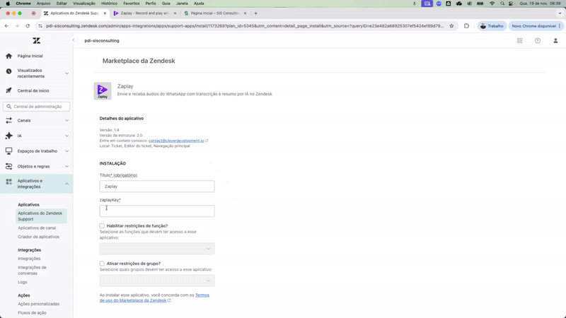Focus Central de administração search box
Viewport: 566px width, 318px height.
click(x=37, y=107)
